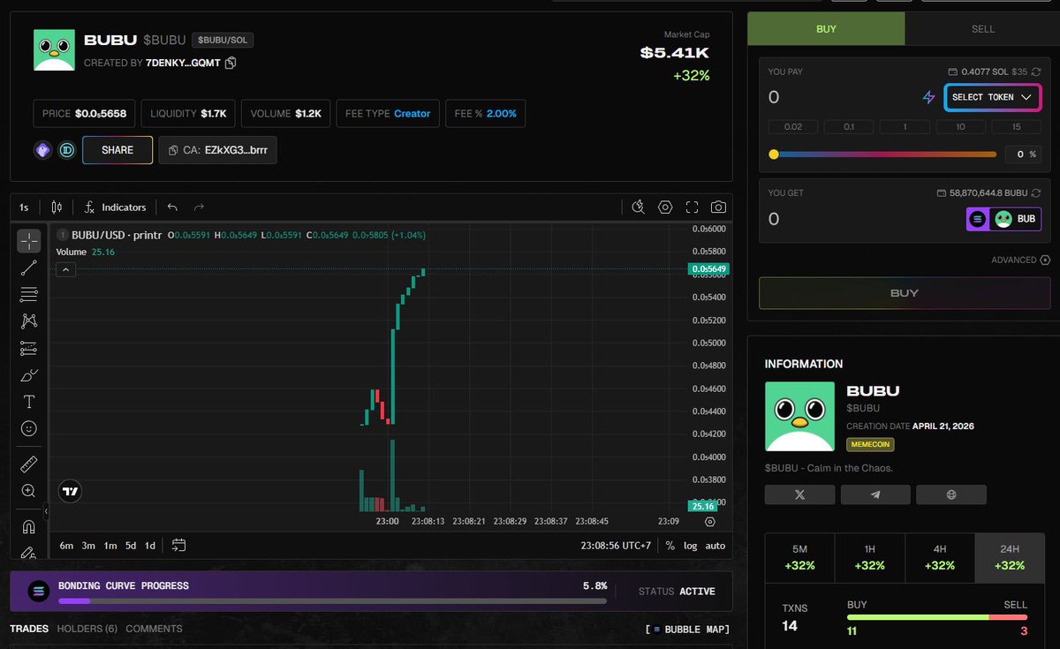Image resolution: width=1060 pixels, height=649 pixels.
Task: Switch to the SELL tab
Action: [x=983, y=28]
